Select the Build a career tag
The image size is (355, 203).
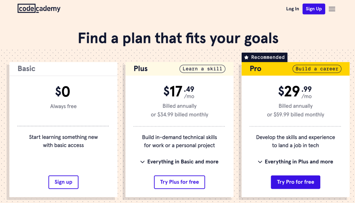317,69
